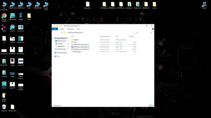
Task: Click the Explorer search box
Action: tap(146, 32)
